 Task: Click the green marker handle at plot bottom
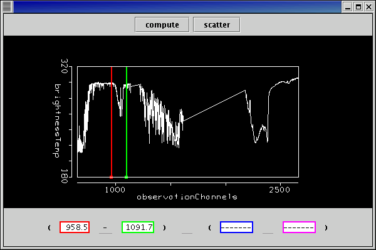coord(127,177)
